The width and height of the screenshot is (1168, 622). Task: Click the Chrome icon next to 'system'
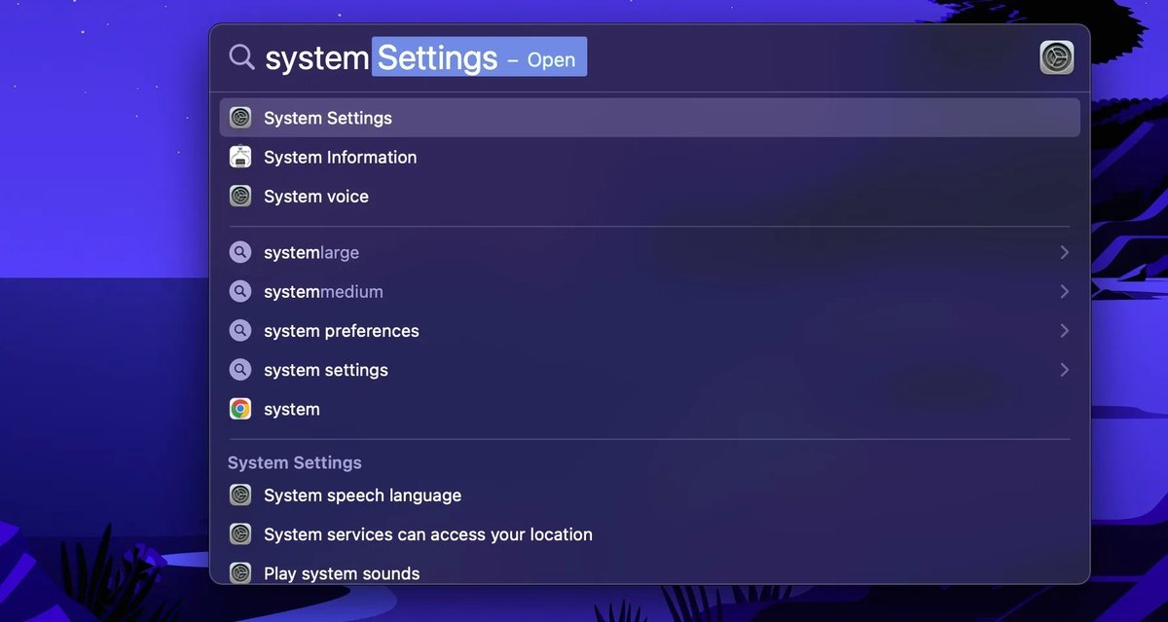point(240,408)
